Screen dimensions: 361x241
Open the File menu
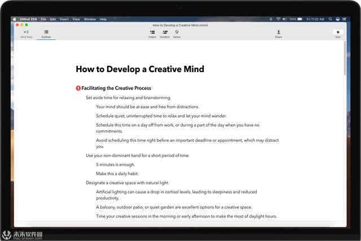(43, 19)
